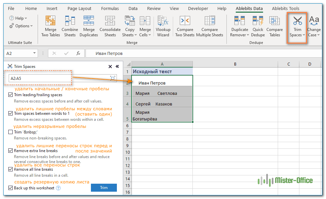
Task: Uncheck Trim leading/trailing spaces
Action: (x=11, y=95)
